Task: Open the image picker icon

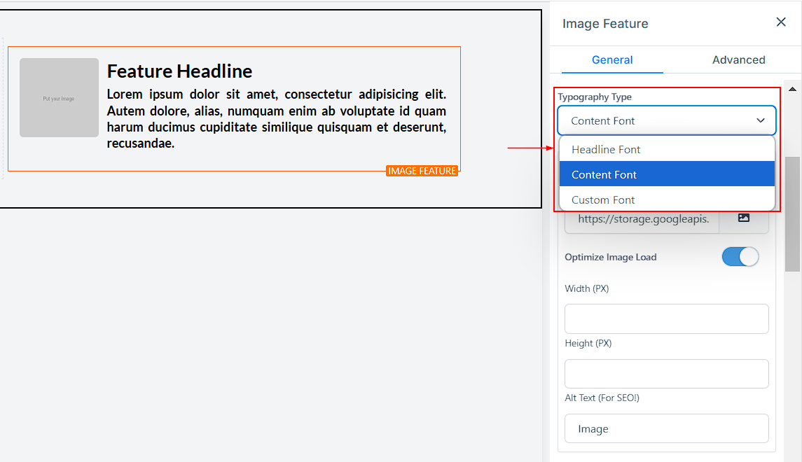Action: (x=743, y=218)
